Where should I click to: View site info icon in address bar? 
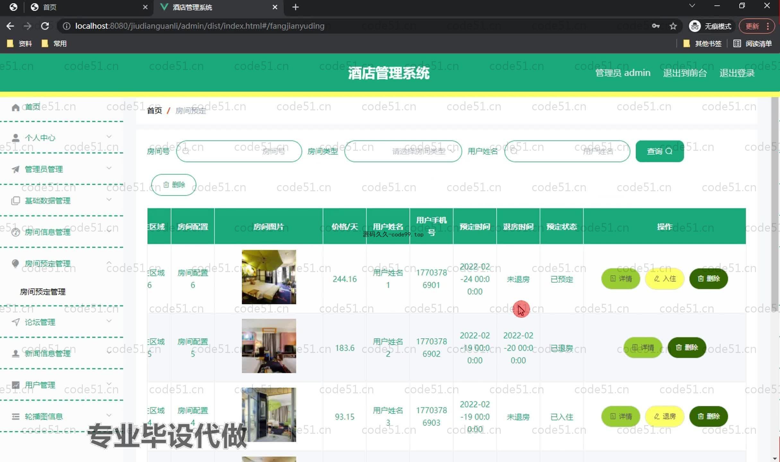pos(66,26)
